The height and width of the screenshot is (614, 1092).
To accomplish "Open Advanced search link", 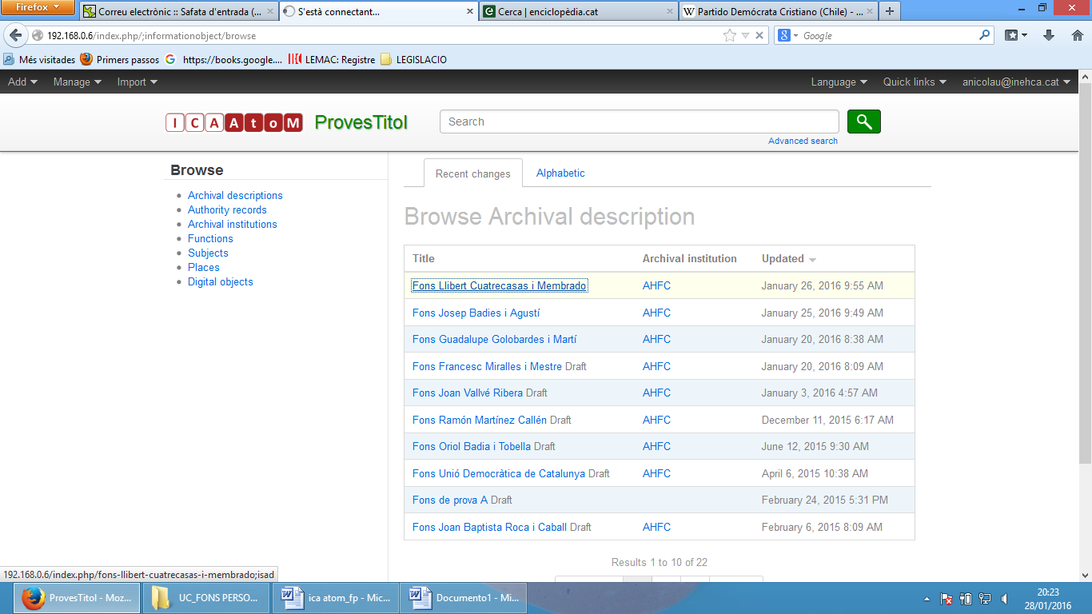I will (x=803, y=141).
